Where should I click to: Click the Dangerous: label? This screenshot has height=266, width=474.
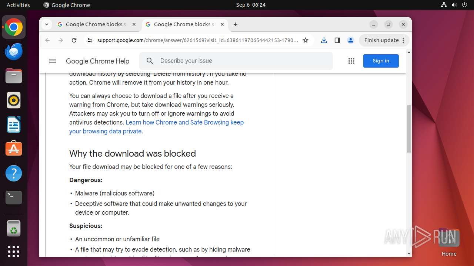(86, 180)
